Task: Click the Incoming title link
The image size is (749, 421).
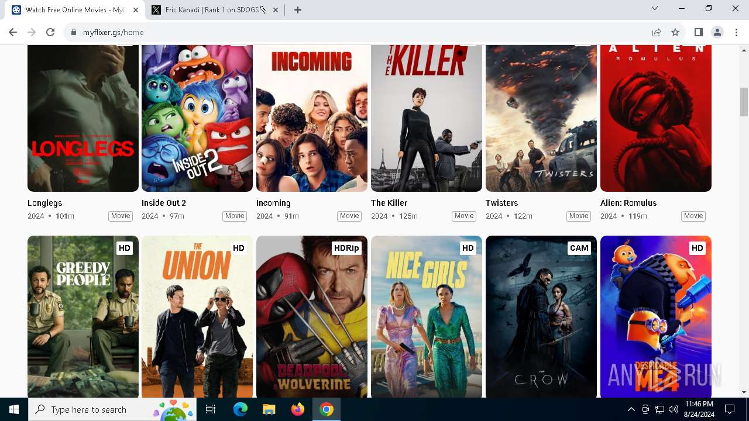Action: tap(273, 203)
